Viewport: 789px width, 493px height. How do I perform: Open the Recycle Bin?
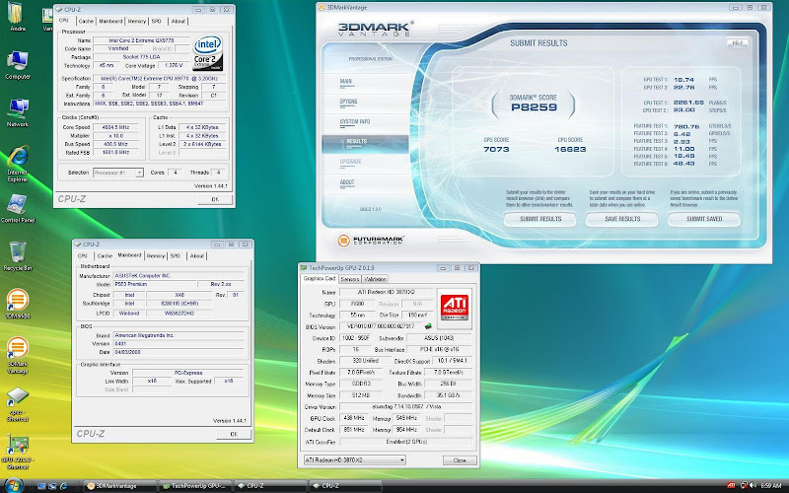point(17,251)
